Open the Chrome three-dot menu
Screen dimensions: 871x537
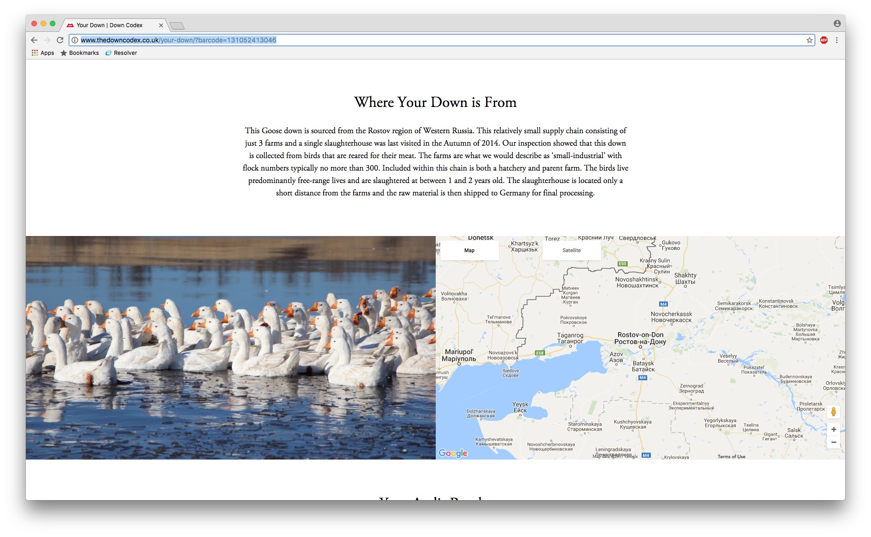(836, 40)
